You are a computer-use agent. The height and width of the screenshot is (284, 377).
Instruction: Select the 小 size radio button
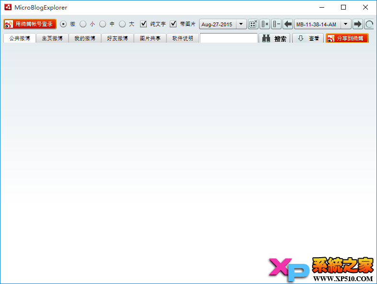tap(83, 24)
